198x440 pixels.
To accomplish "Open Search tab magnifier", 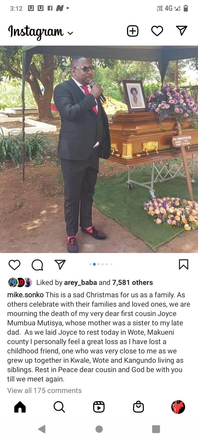I will pos(59,407).
